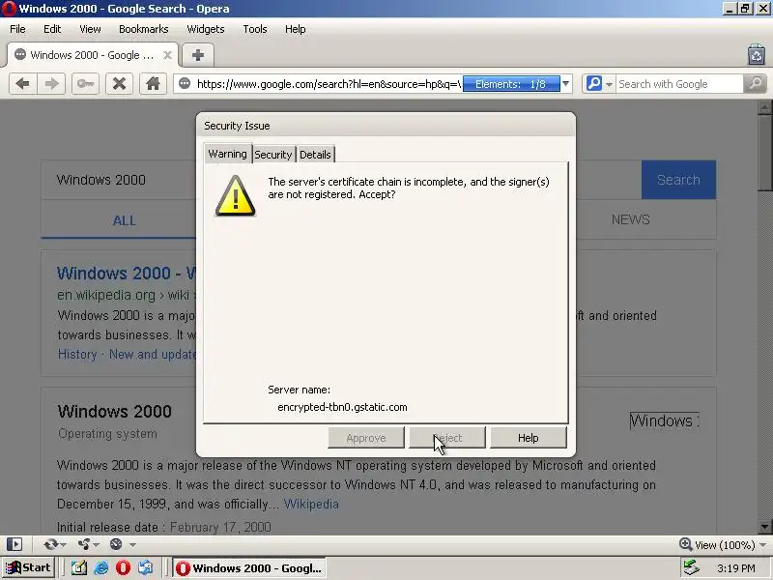Open the Windows Start menu
This screenshot has height=580, width=773.
(28, 567)
